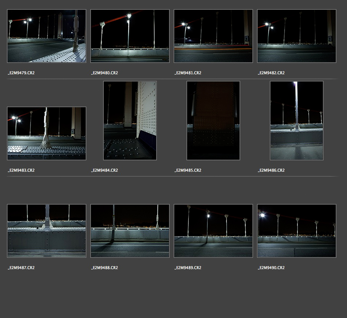Select thumbnail of _E2M9482.CR2
This screenshot has height=318, width=347.
click(x=297, y=36)
